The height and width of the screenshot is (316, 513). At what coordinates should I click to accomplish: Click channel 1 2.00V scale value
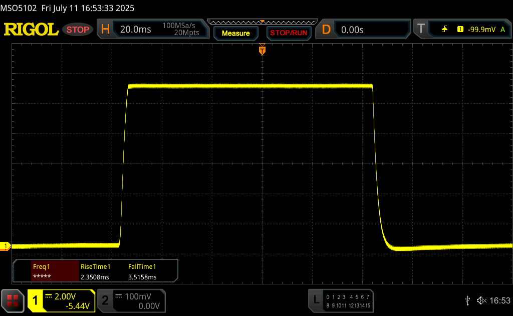(x=65, y=296)
